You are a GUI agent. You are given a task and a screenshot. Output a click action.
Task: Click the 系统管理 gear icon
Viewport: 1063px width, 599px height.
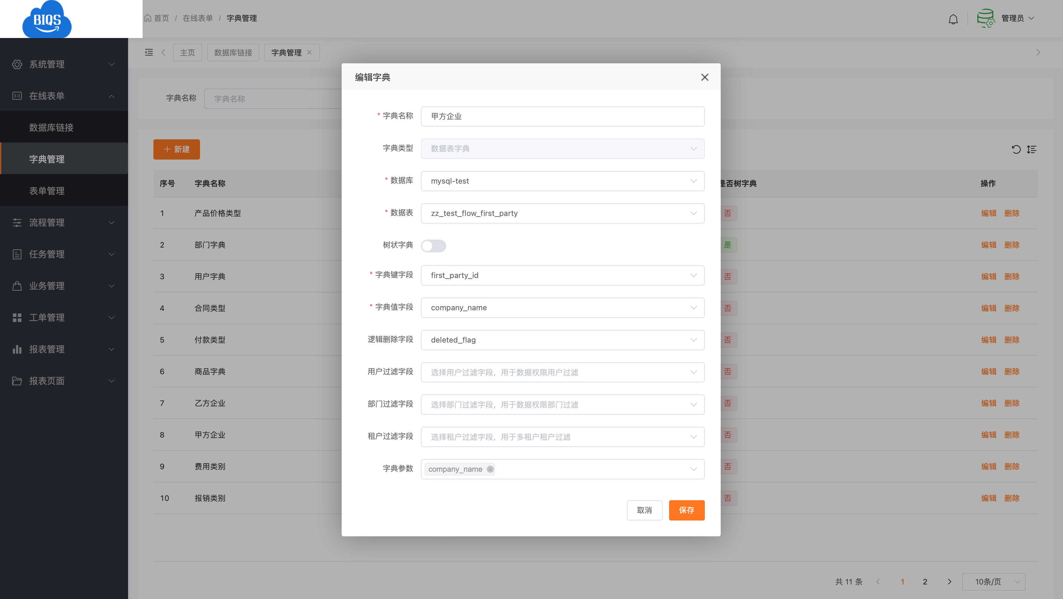(17, 64)
